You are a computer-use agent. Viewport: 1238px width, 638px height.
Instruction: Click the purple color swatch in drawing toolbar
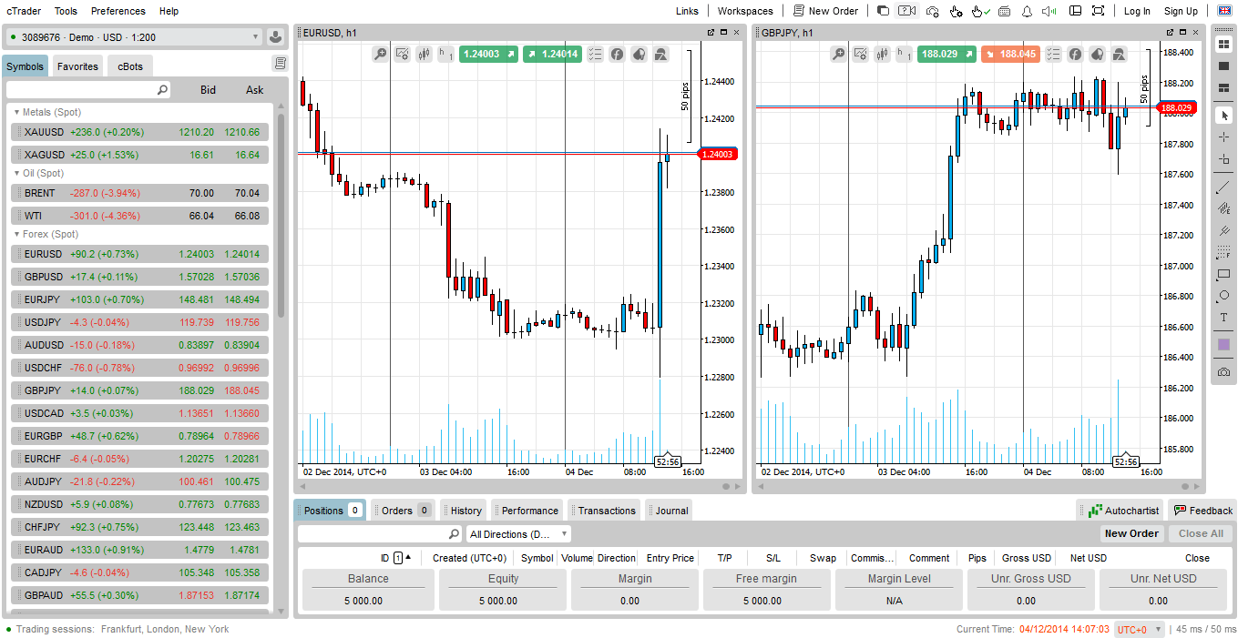(1223, 345)
